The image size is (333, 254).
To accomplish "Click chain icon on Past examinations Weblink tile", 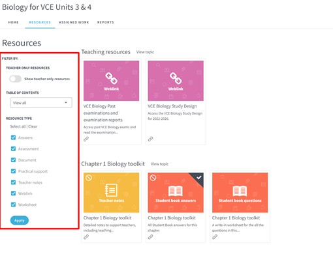I will click(111, 78).
